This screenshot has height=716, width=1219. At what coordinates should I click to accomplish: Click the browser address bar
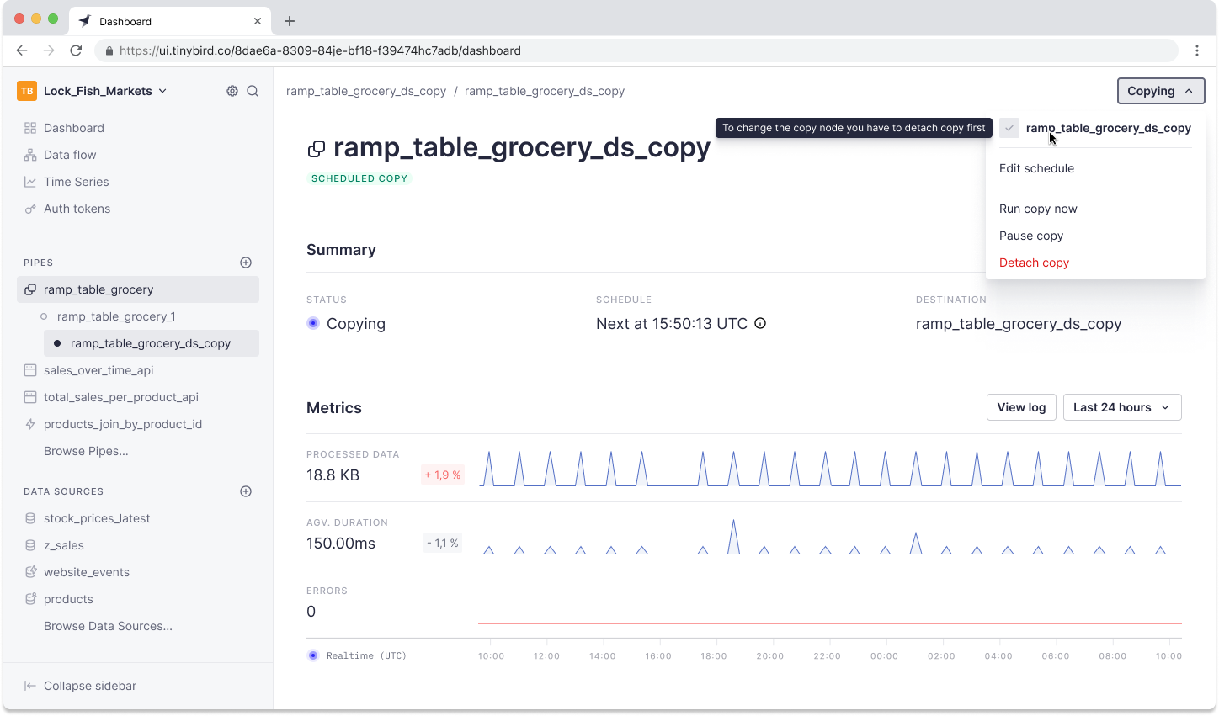point(640,50)
